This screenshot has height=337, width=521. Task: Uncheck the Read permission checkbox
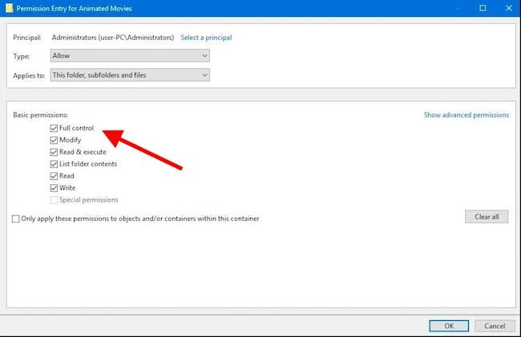(x=54, y=176)
